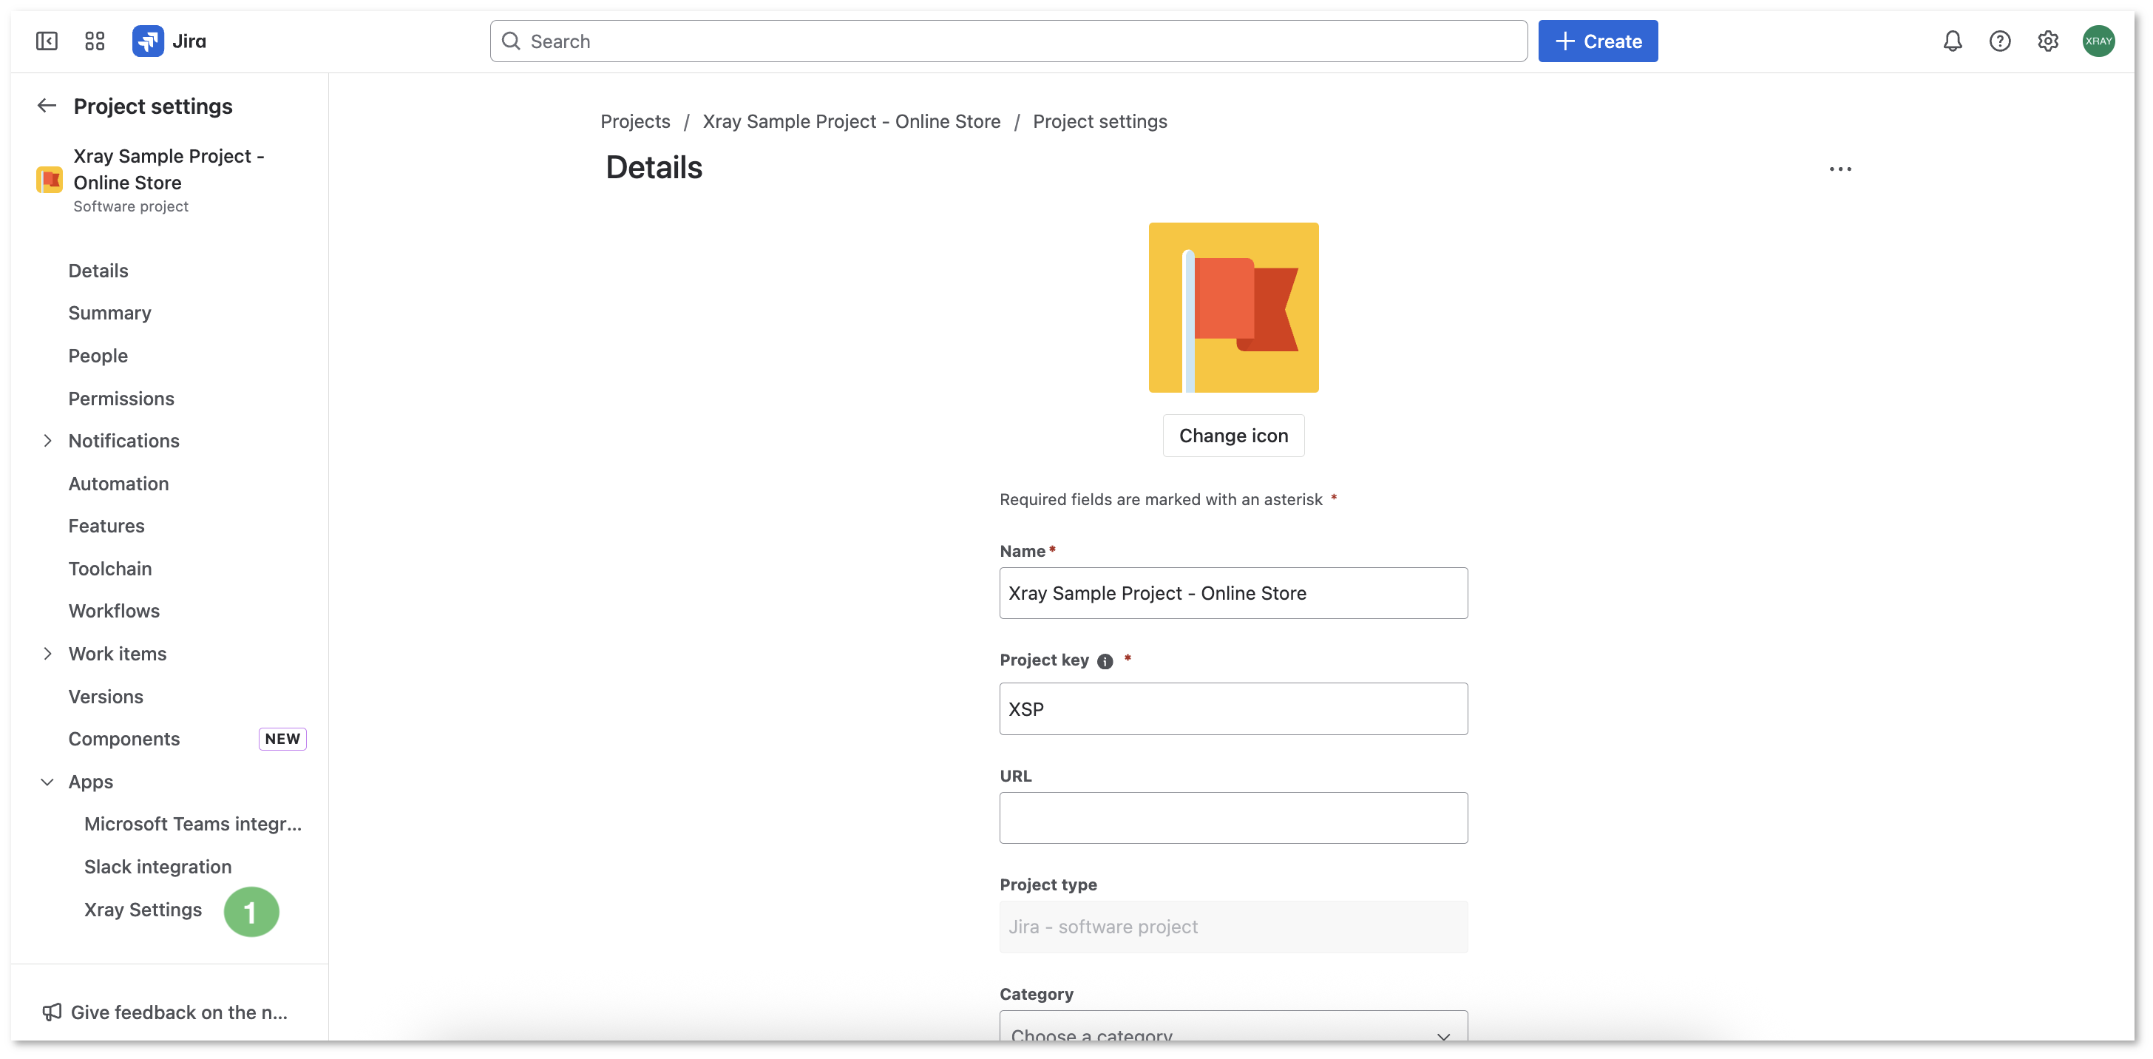This screenshot has height=1059, width=2153.
Task: Open the Details page more actions menu
Action: coord(1840,169)
